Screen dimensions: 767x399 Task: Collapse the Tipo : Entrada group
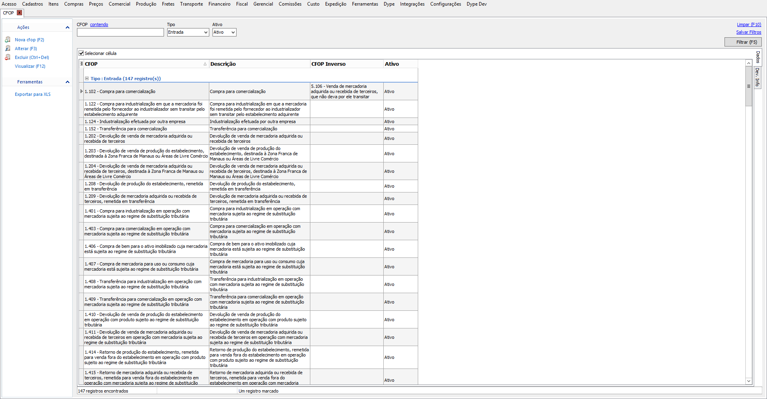[87, 79]
